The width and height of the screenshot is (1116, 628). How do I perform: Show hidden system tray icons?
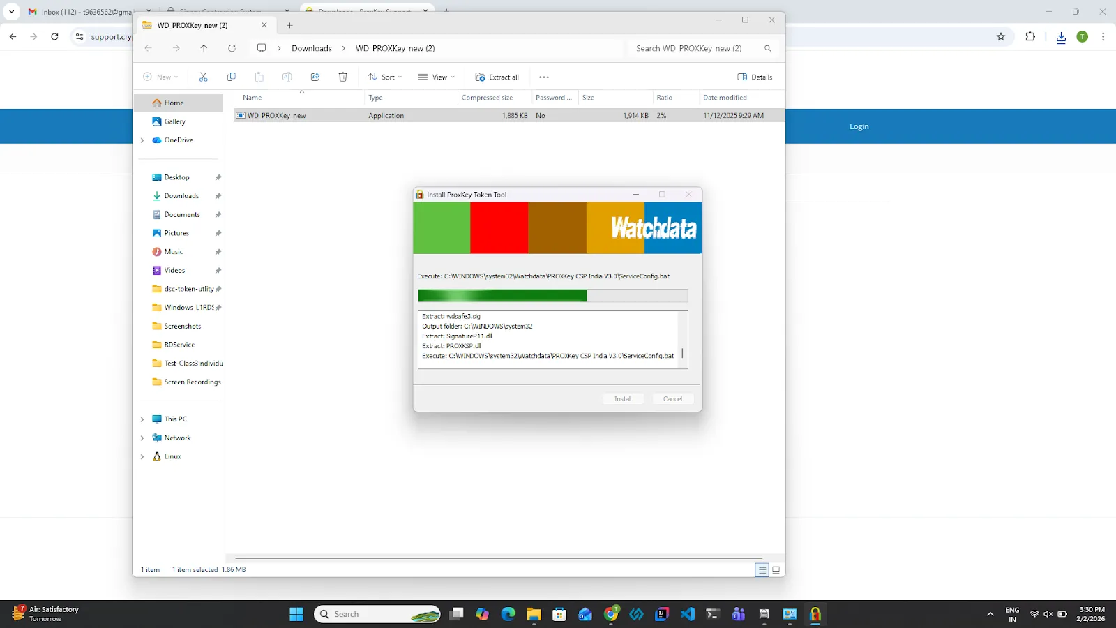pyautogui.click(x=990, y=614)
